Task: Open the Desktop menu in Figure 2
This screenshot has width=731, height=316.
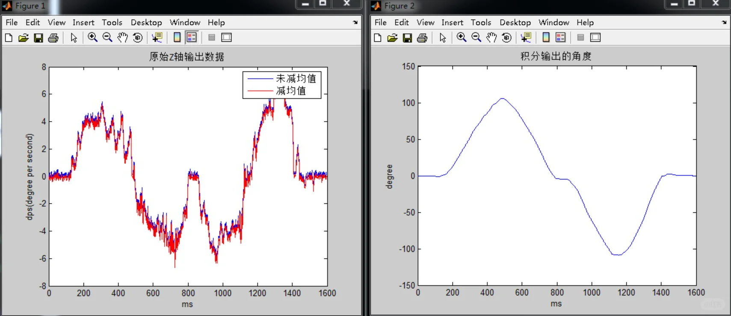Action: click(x=515, y=23)
